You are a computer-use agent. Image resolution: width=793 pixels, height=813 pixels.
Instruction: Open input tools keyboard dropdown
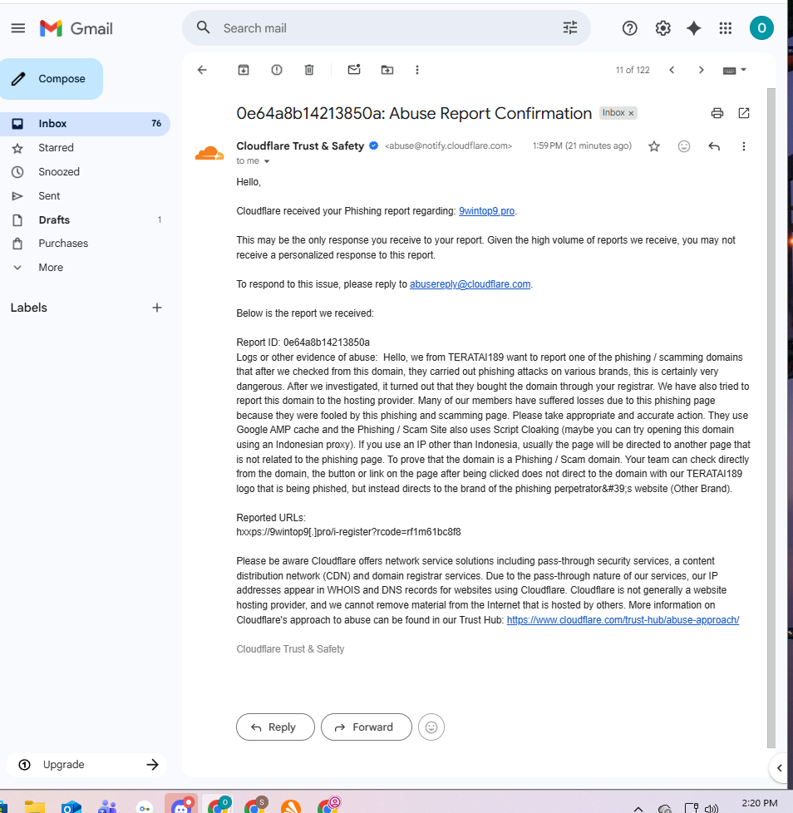tap(735, 70)
